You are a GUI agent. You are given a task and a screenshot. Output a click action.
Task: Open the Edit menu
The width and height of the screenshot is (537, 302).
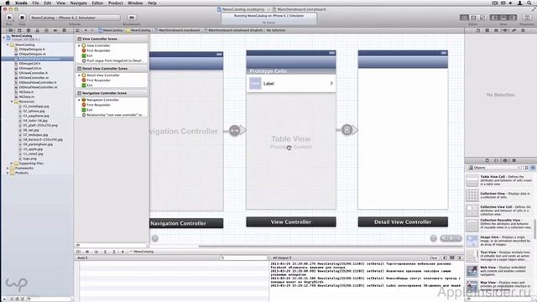coord(48,3)
